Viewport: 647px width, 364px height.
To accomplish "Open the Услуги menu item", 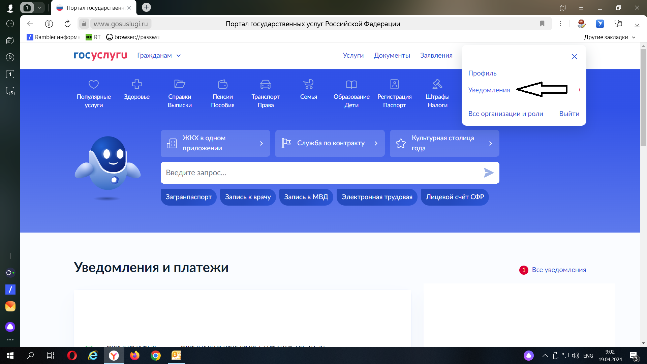I will click(x=353, y=55).
